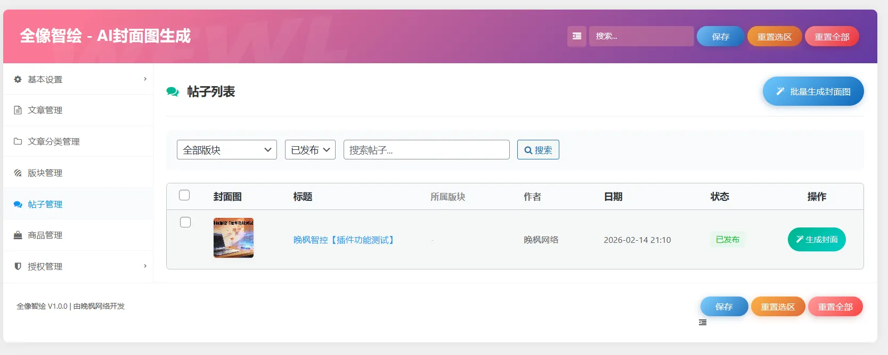Open the 晚枫智控【插件功能测试】 post link

point(345,240)
